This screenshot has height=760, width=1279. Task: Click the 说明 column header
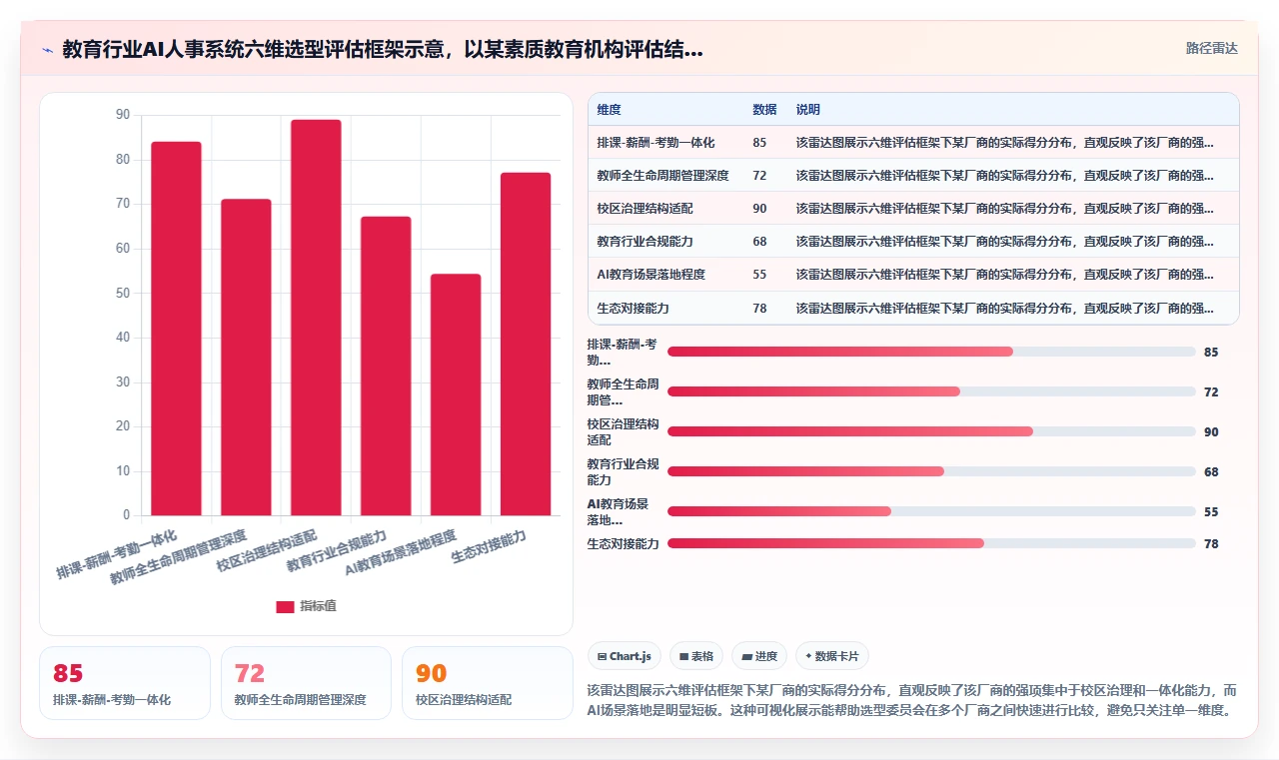click(807, 110)
